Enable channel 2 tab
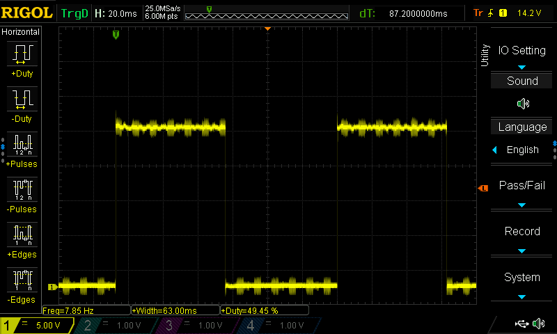Viewport: 557px width, 334px height. click(114, 326)
